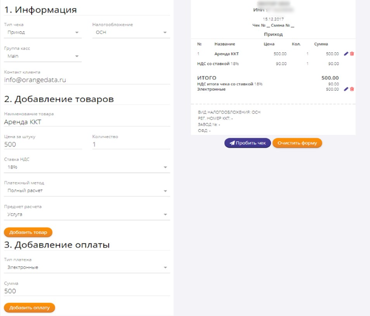Open the Тип чека dropdown showing Приход
The image size is (370, 316).
[x=43, y=32]
